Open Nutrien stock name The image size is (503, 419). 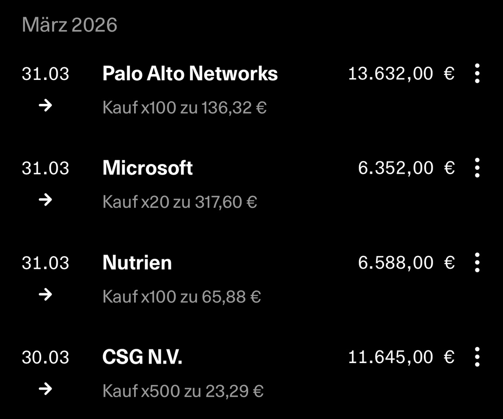pyautogui.click(x=137, y=263)
